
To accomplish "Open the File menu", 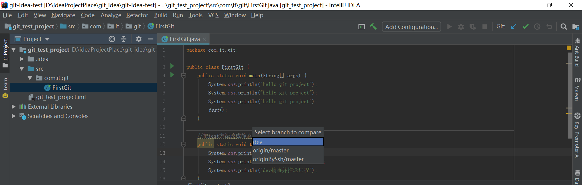I will pyautogui.click(x=7, y=15).
